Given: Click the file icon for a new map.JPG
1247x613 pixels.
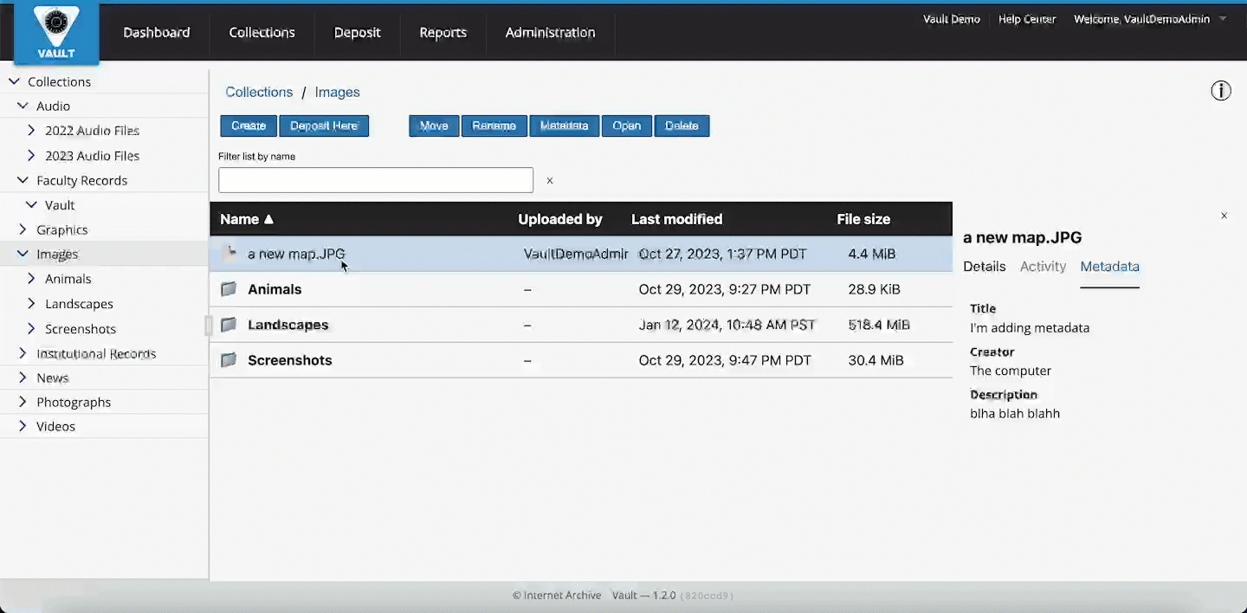Looking at the screenshot, I should pyautogui.click(x=229, y=254).
